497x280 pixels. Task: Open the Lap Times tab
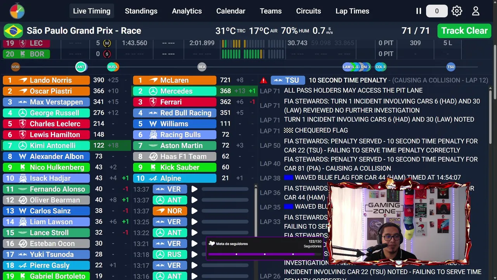(x=352, y=11)
